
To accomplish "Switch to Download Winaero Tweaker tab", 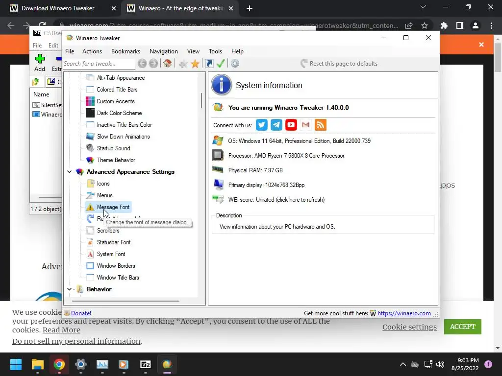I will click(x=60, y=8).
